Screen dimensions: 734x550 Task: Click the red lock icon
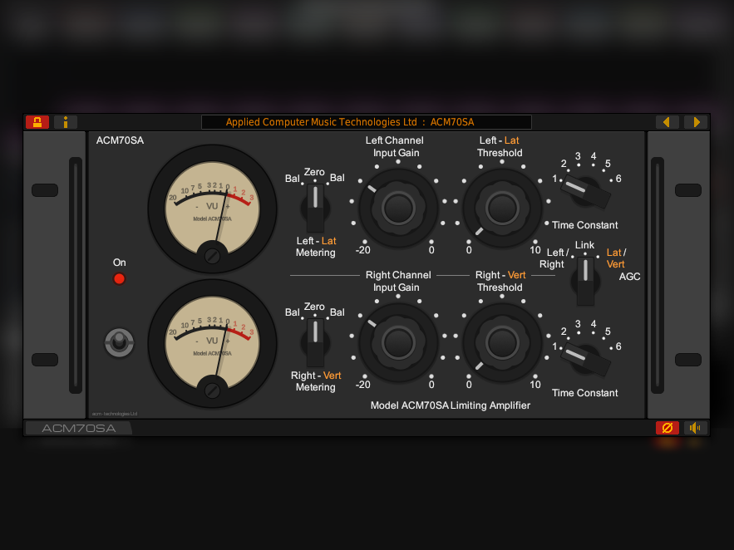click(37, 122)
